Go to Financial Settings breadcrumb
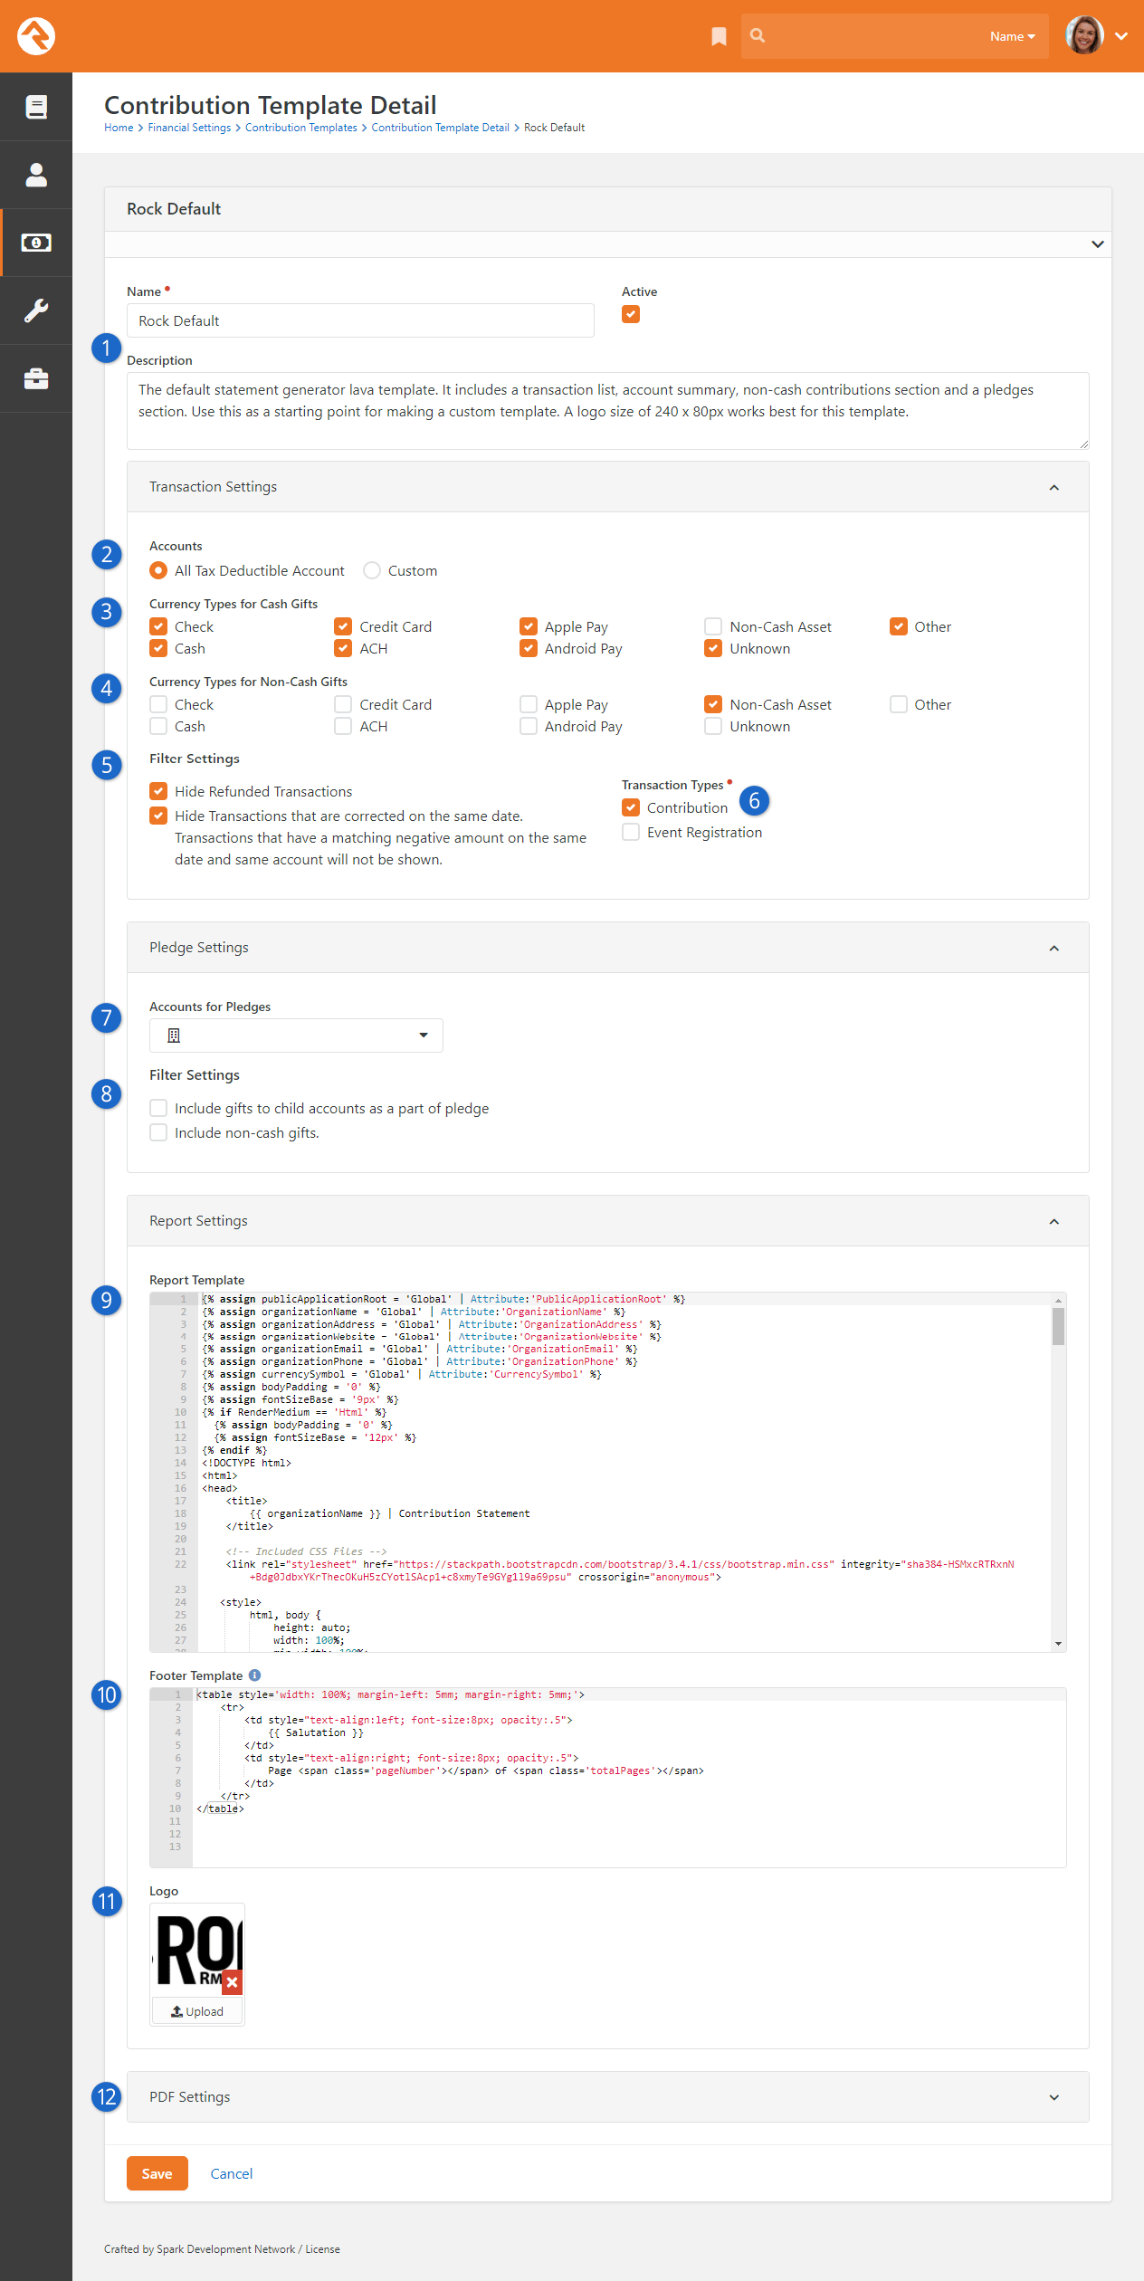 point(189,128)
